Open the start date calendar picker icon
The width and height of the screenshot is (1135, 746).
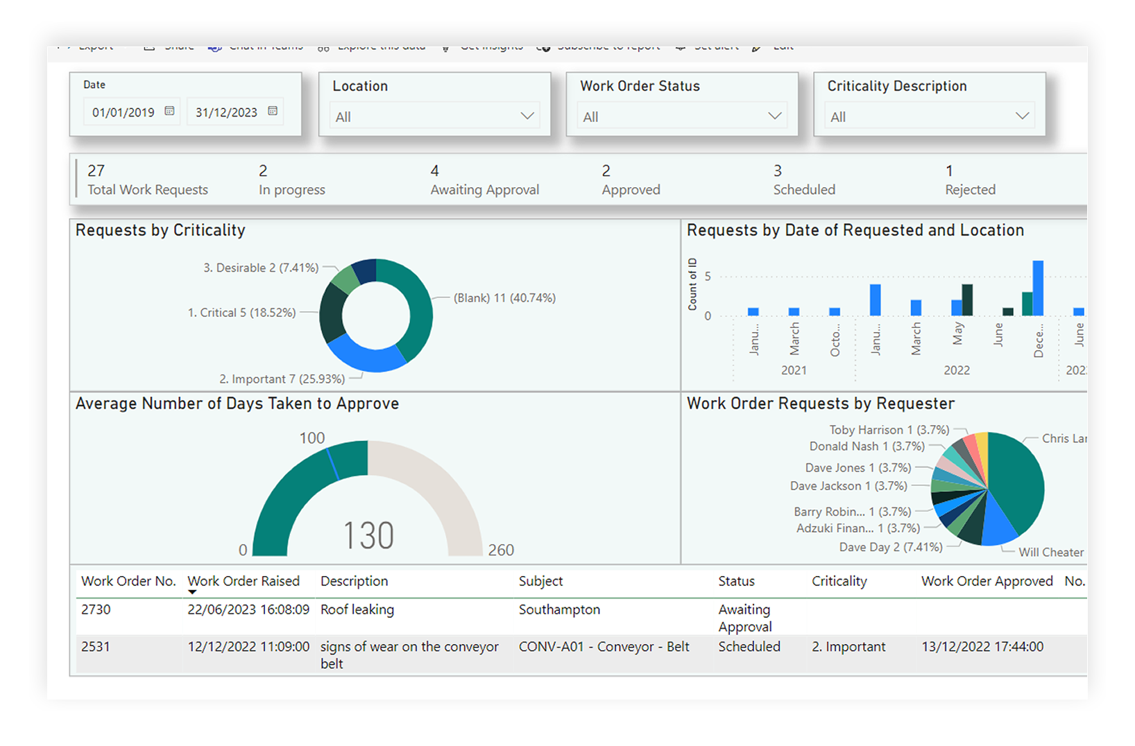pyautogui.click(x=169, y=111)
